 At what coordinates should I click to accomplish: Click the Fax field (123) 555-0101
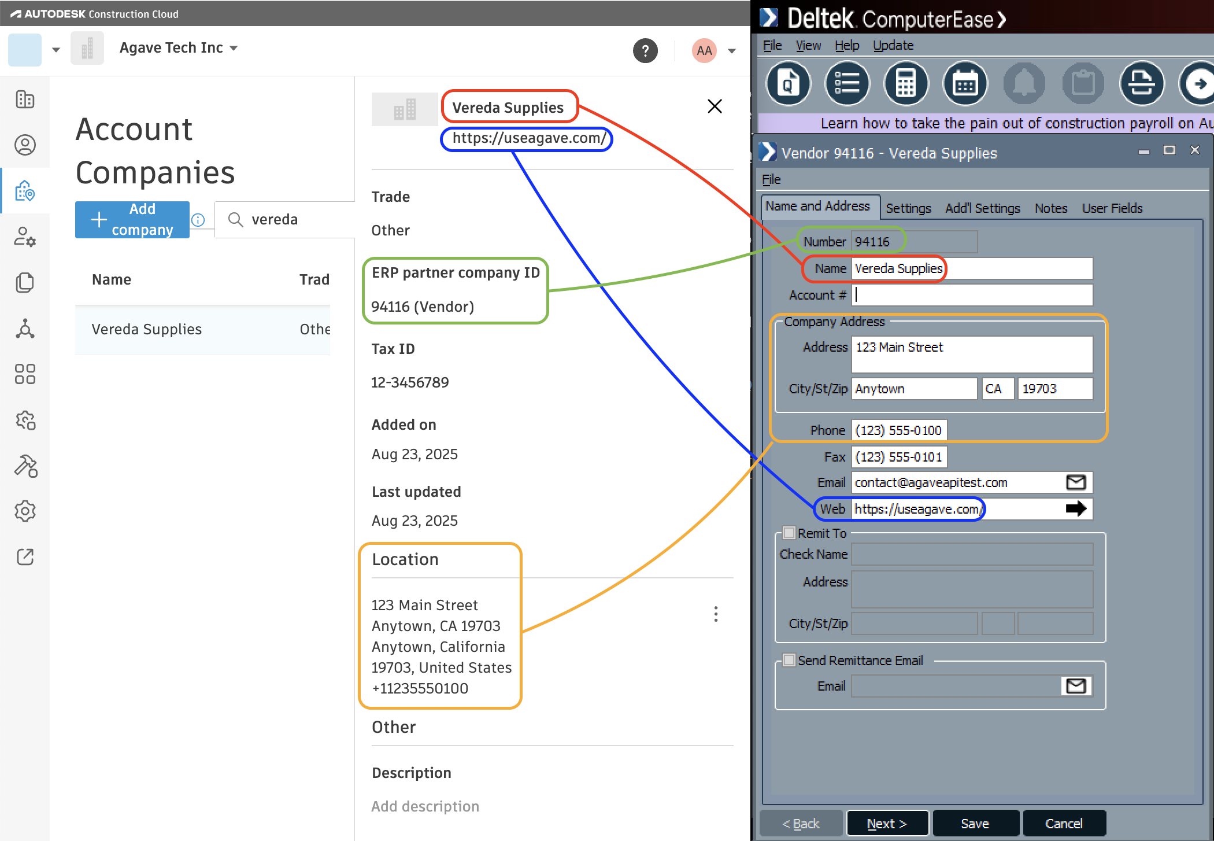pos(899,457)
